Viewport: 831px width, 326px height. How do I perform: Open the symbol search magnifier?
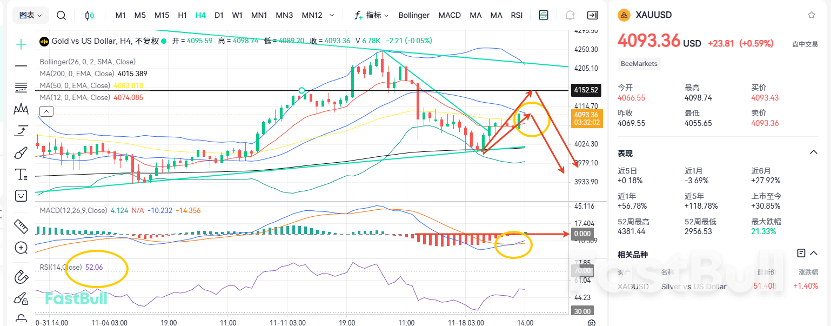[61, 15]
